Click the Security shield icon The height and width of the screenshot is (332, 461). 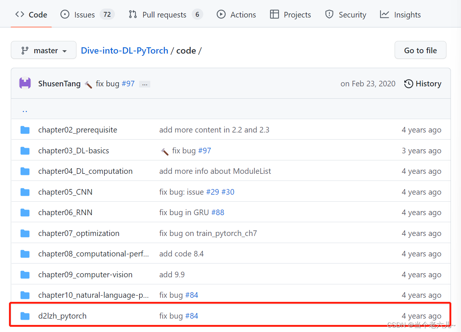[329, 14]
